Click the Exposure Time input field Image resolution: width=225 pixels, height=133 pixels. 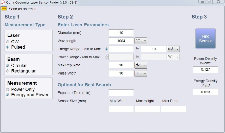121,93
